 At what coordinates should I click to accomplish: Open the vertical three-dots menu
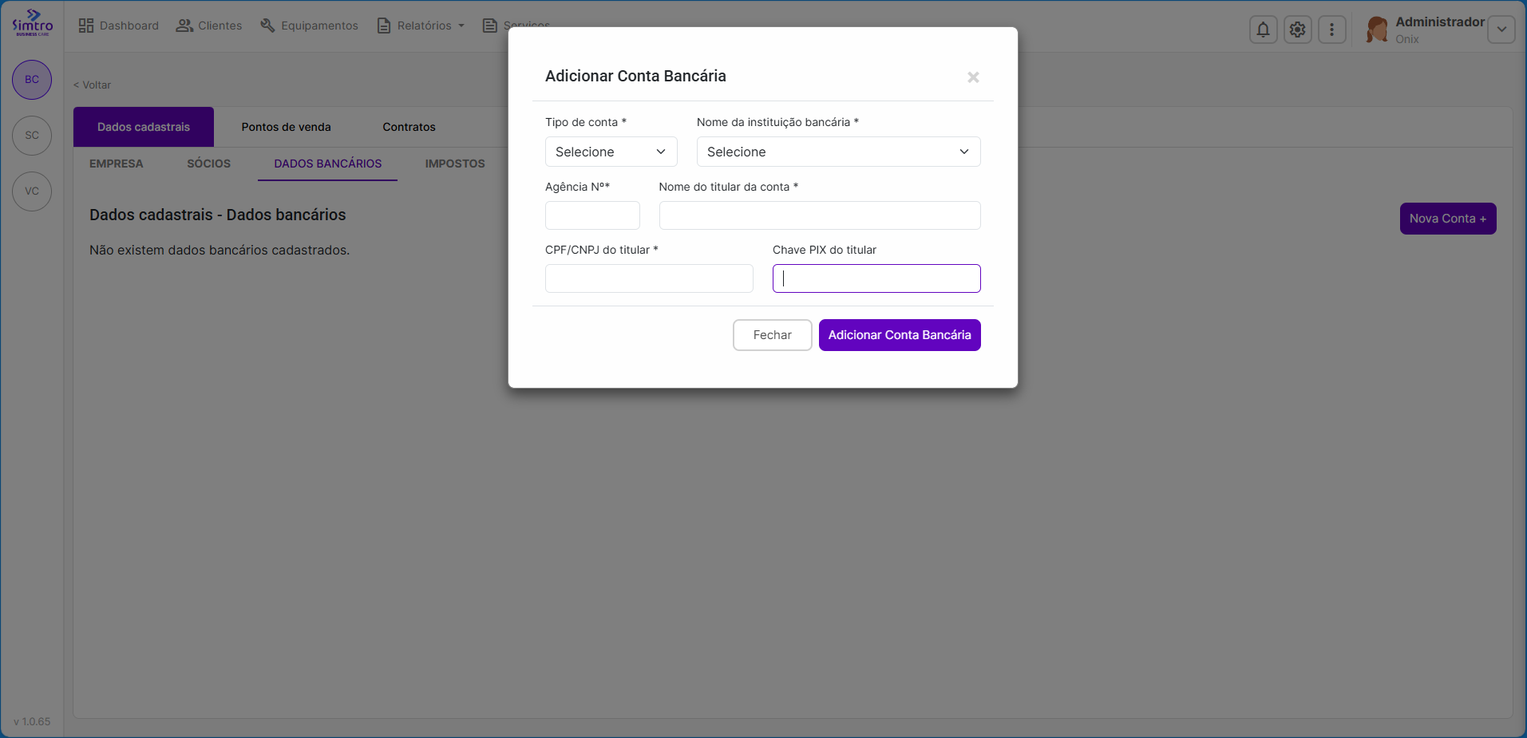point(1331,30)
